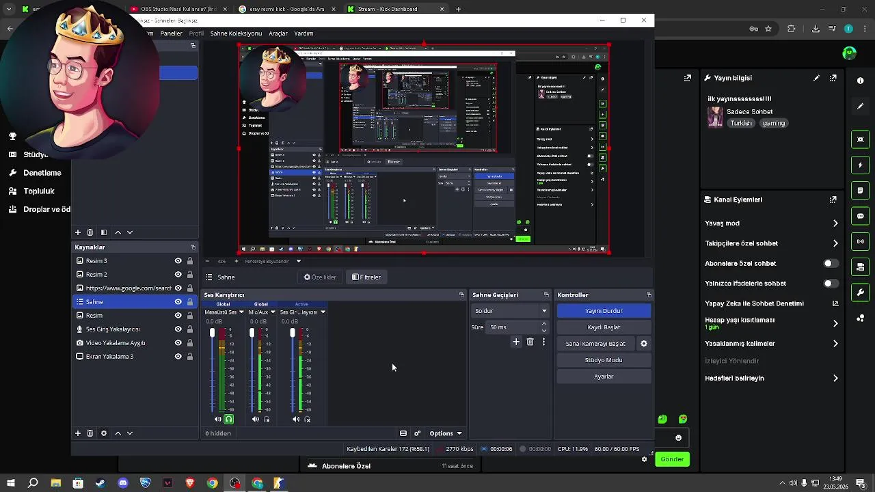
Task: Toggle headphone monitoring for Masaüstü Ses
Action: click(x=229, y=420)
